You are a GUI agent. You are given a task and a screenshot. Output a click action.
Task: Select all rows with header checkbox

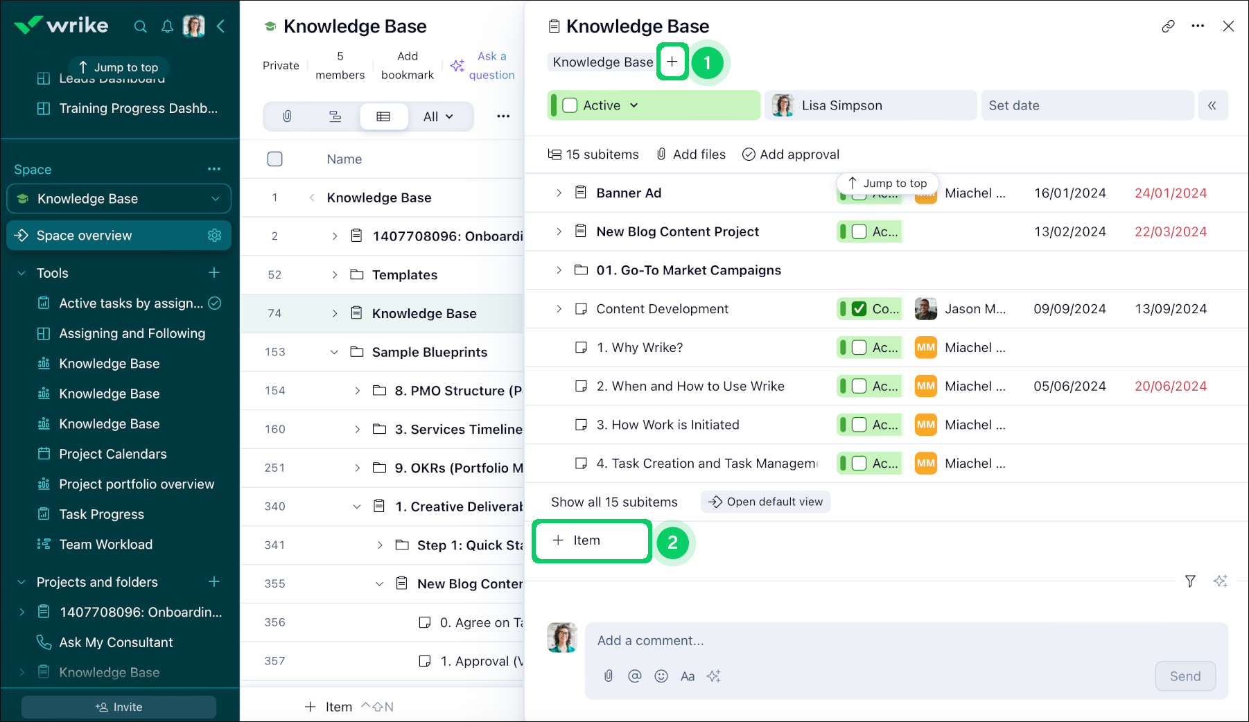[x=275, y=159]
